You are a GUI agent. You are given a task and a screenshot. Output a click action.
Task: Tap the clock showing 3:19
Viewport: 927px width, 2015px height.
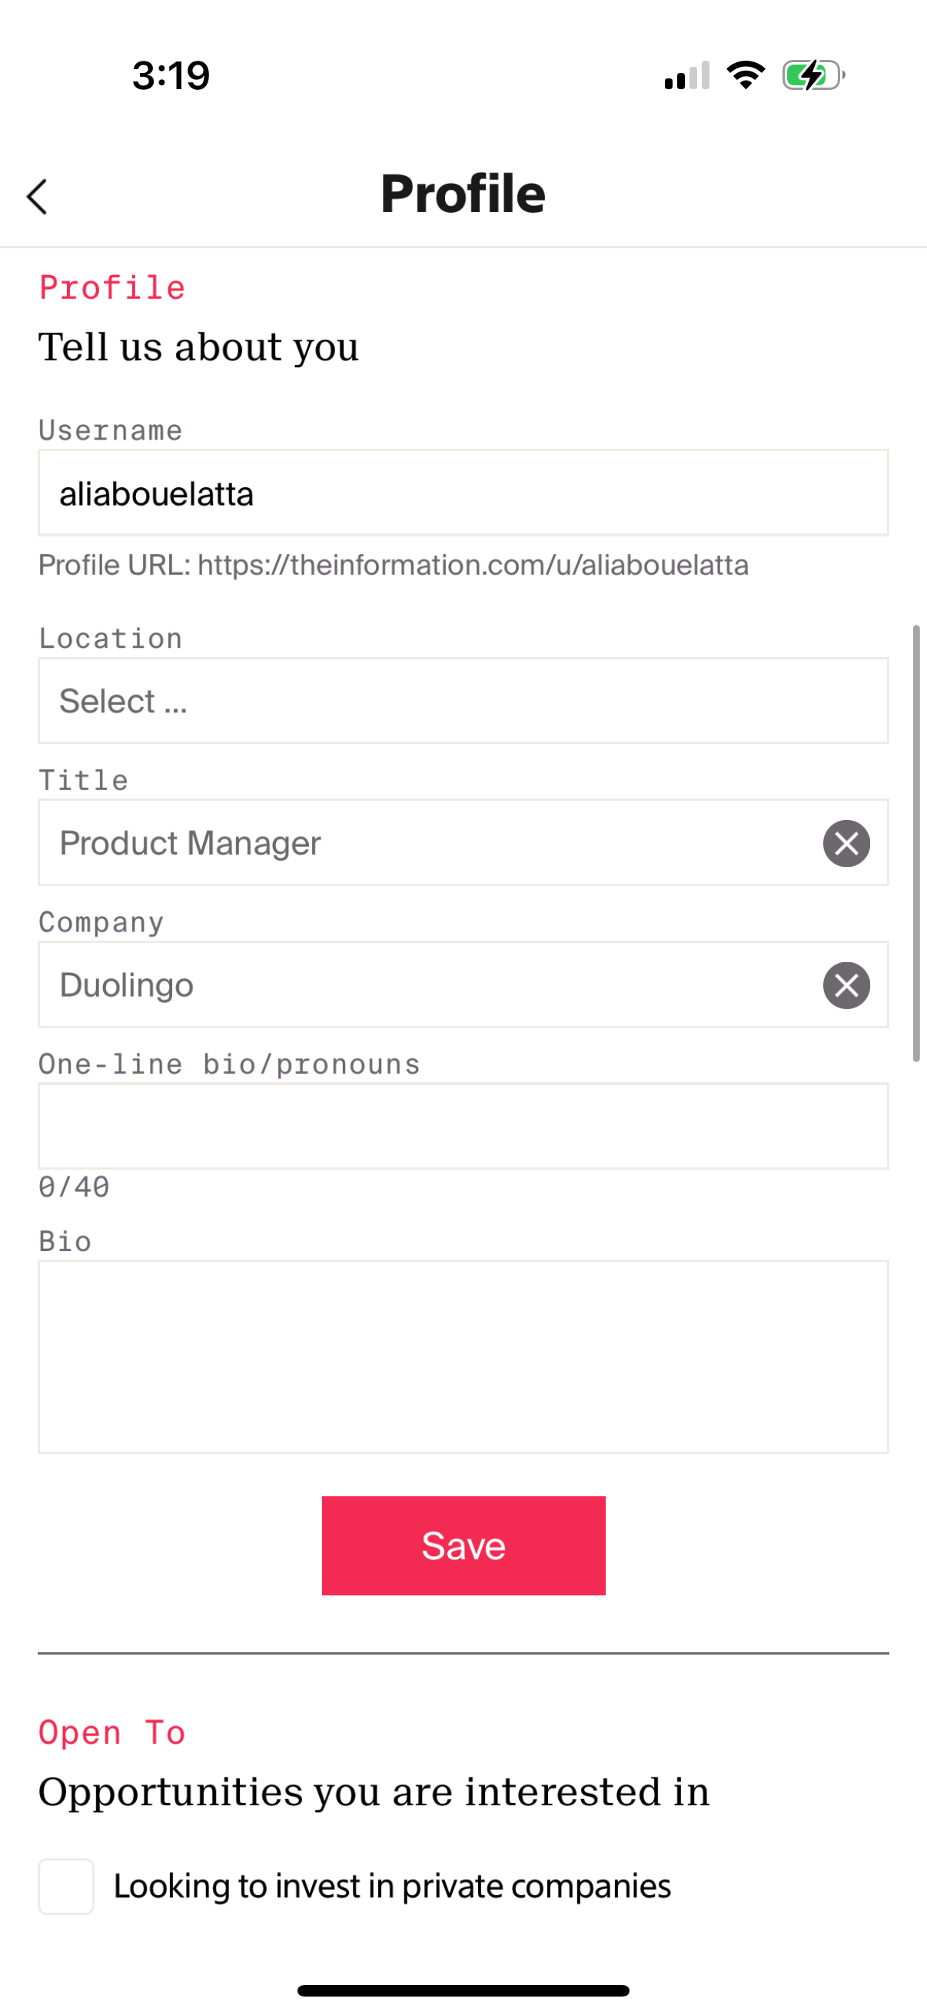click(x=170, y=75)
